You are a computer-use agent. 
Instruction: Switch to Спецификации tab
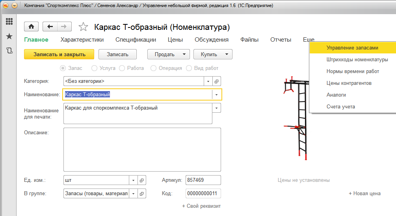(x=136, y=40)
